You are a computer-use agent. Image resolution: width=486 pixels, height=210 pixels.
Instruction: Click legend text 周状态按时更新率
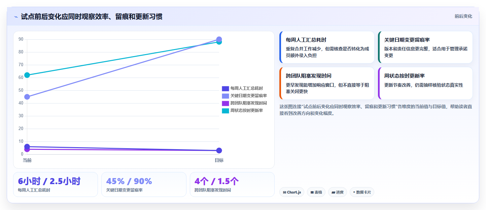click(247, 111)
